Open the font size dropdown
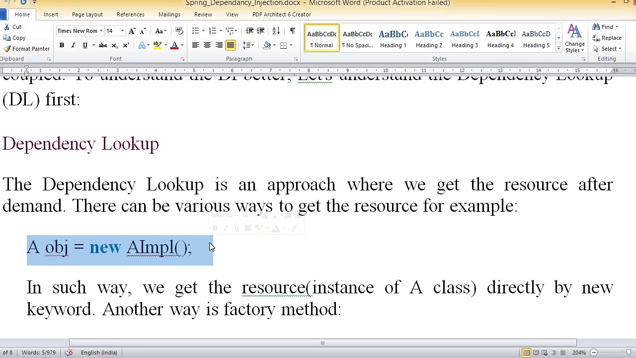This screenshot has width=636, height=358. [x=122, y=31]
